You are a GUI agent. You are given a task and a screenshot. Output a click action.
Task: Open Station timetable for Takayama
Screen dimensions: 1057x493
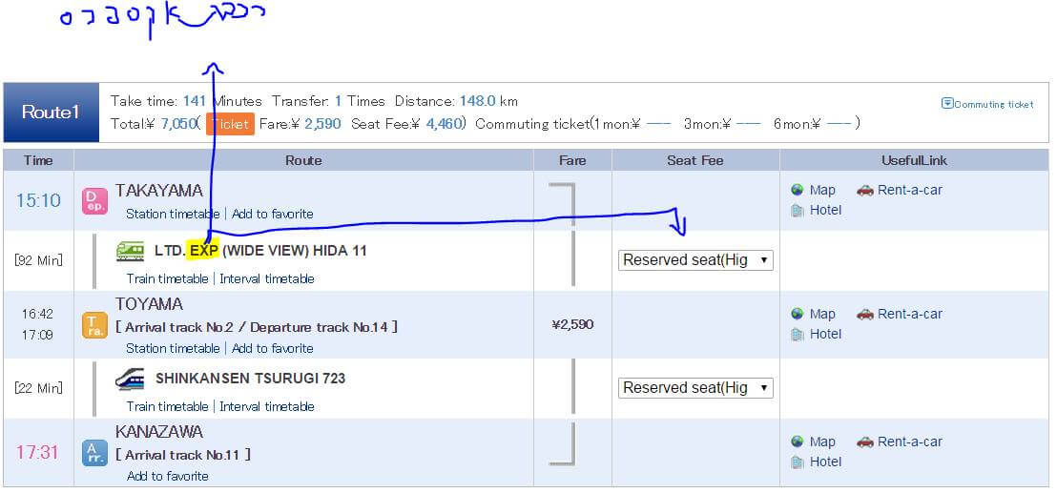click(173, 214)
